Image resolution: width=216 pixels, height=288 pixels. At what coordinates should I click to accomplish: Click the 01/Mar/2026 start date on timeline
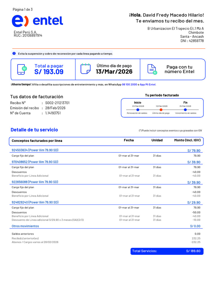click(138, 106)
